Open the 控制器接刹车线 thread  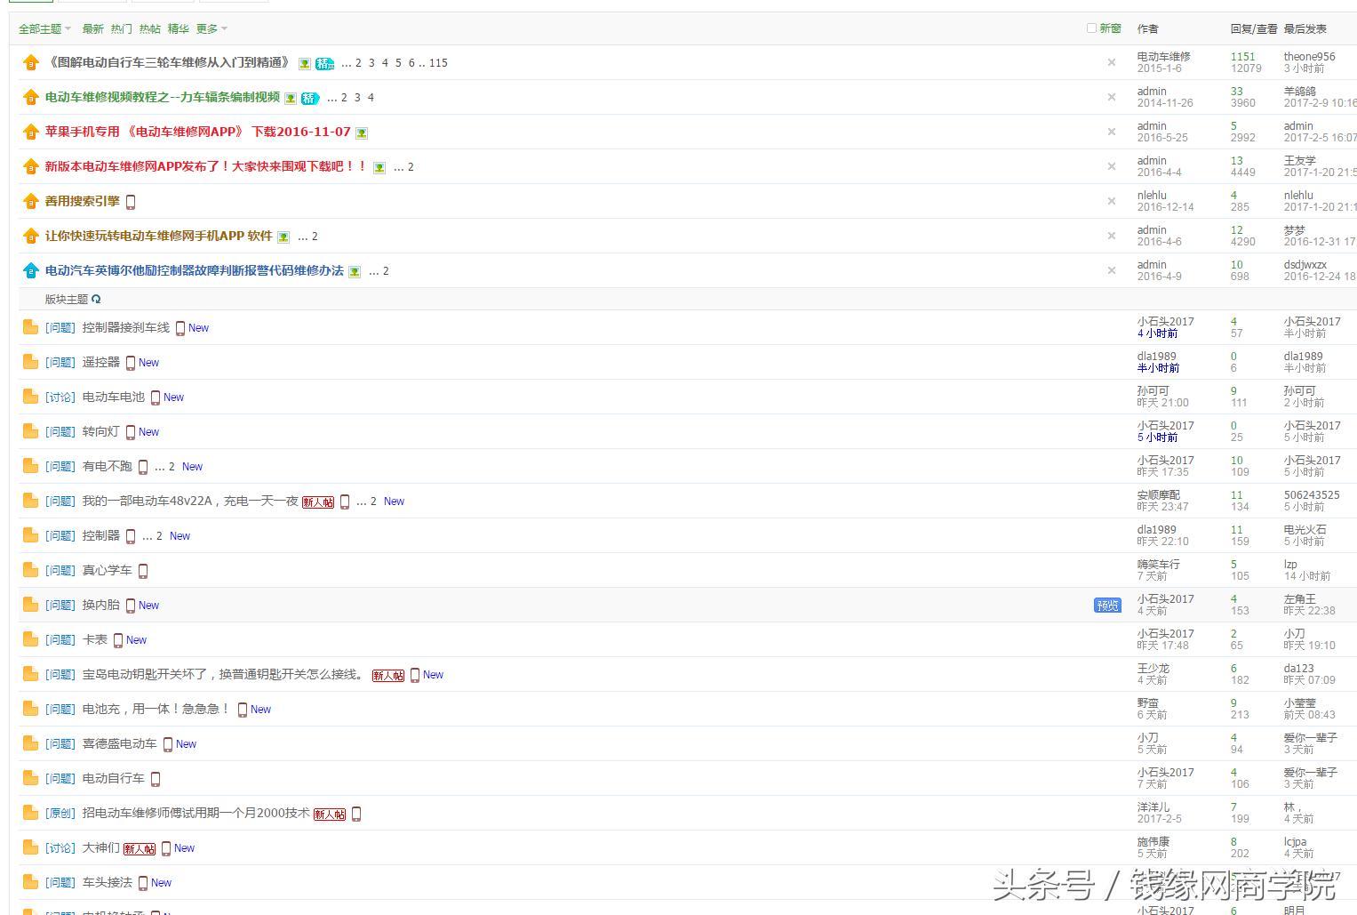[x=127, y=327]
